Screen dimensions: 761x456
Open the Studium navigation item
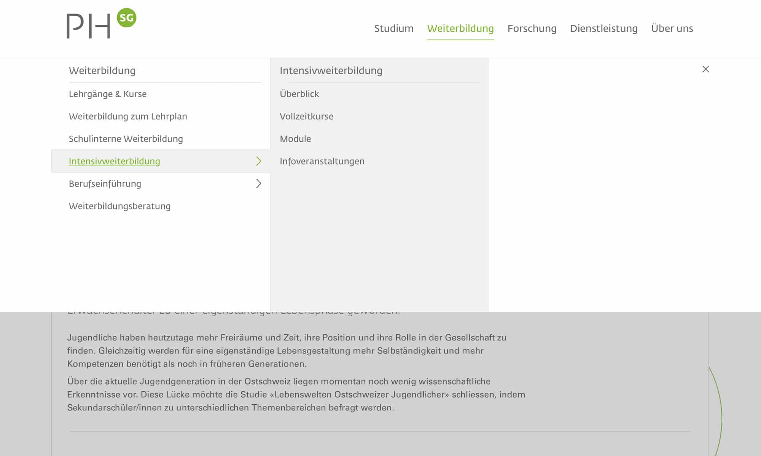tap(393, 28)
